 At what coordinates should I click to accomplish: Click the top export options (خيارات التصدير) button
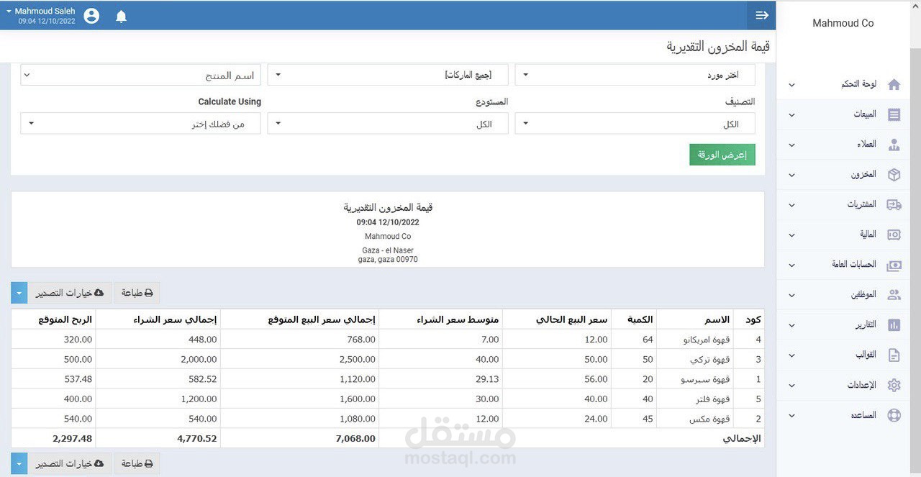tap(70, 293)
